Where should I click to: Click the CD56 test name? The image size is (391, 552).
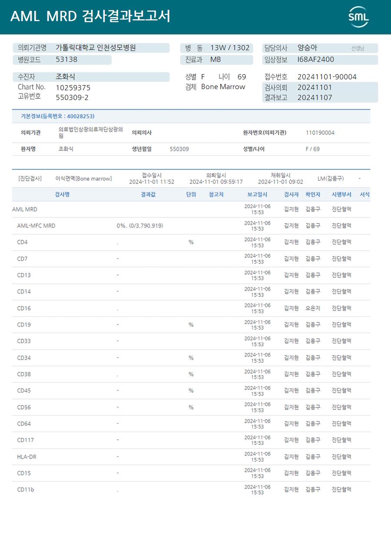[x=24, y=407]
